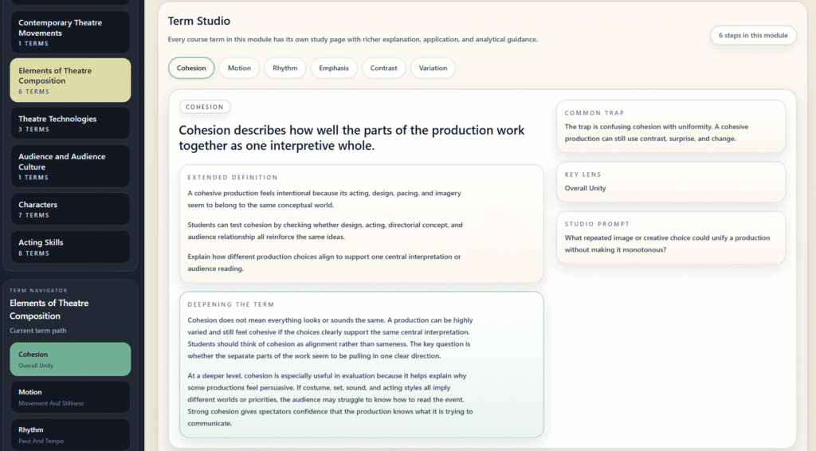
Task: Open the Acting Skills module
Action: [x=70, y=247]
